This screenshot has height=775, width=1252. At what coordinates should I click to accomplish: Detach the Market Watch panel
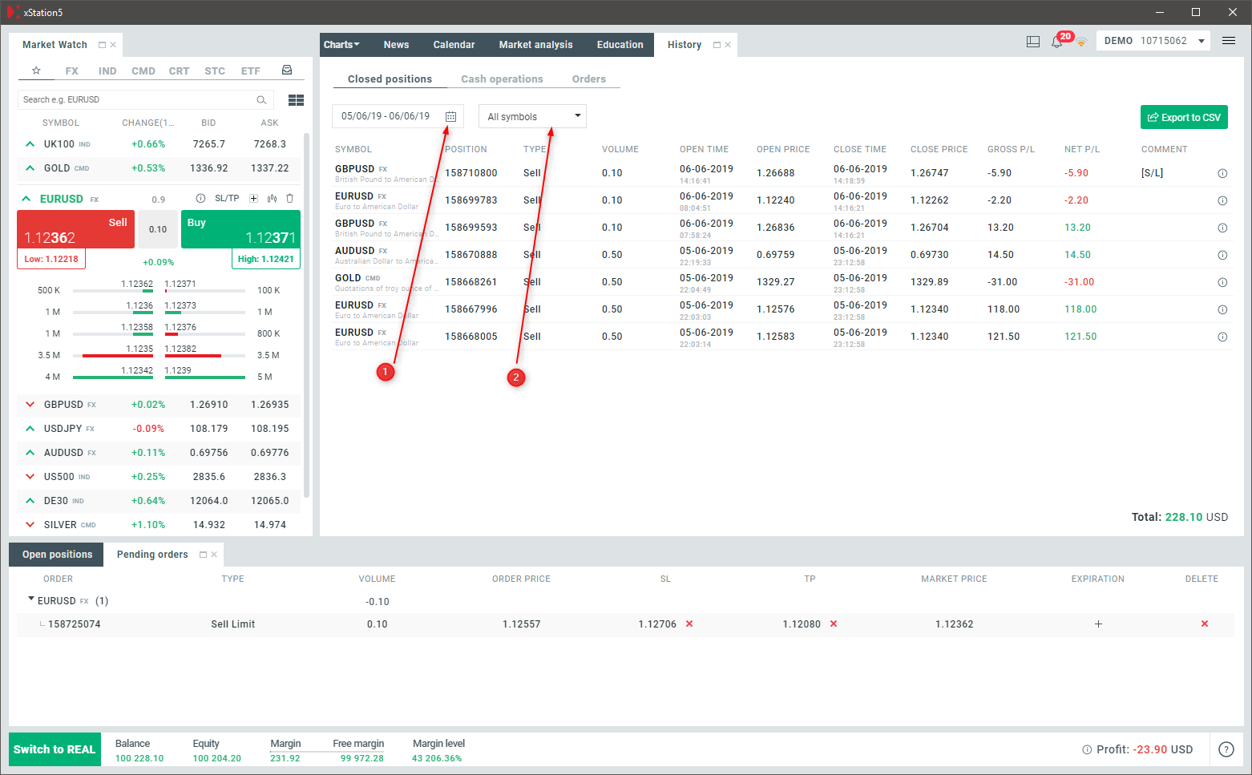[102, 45]
